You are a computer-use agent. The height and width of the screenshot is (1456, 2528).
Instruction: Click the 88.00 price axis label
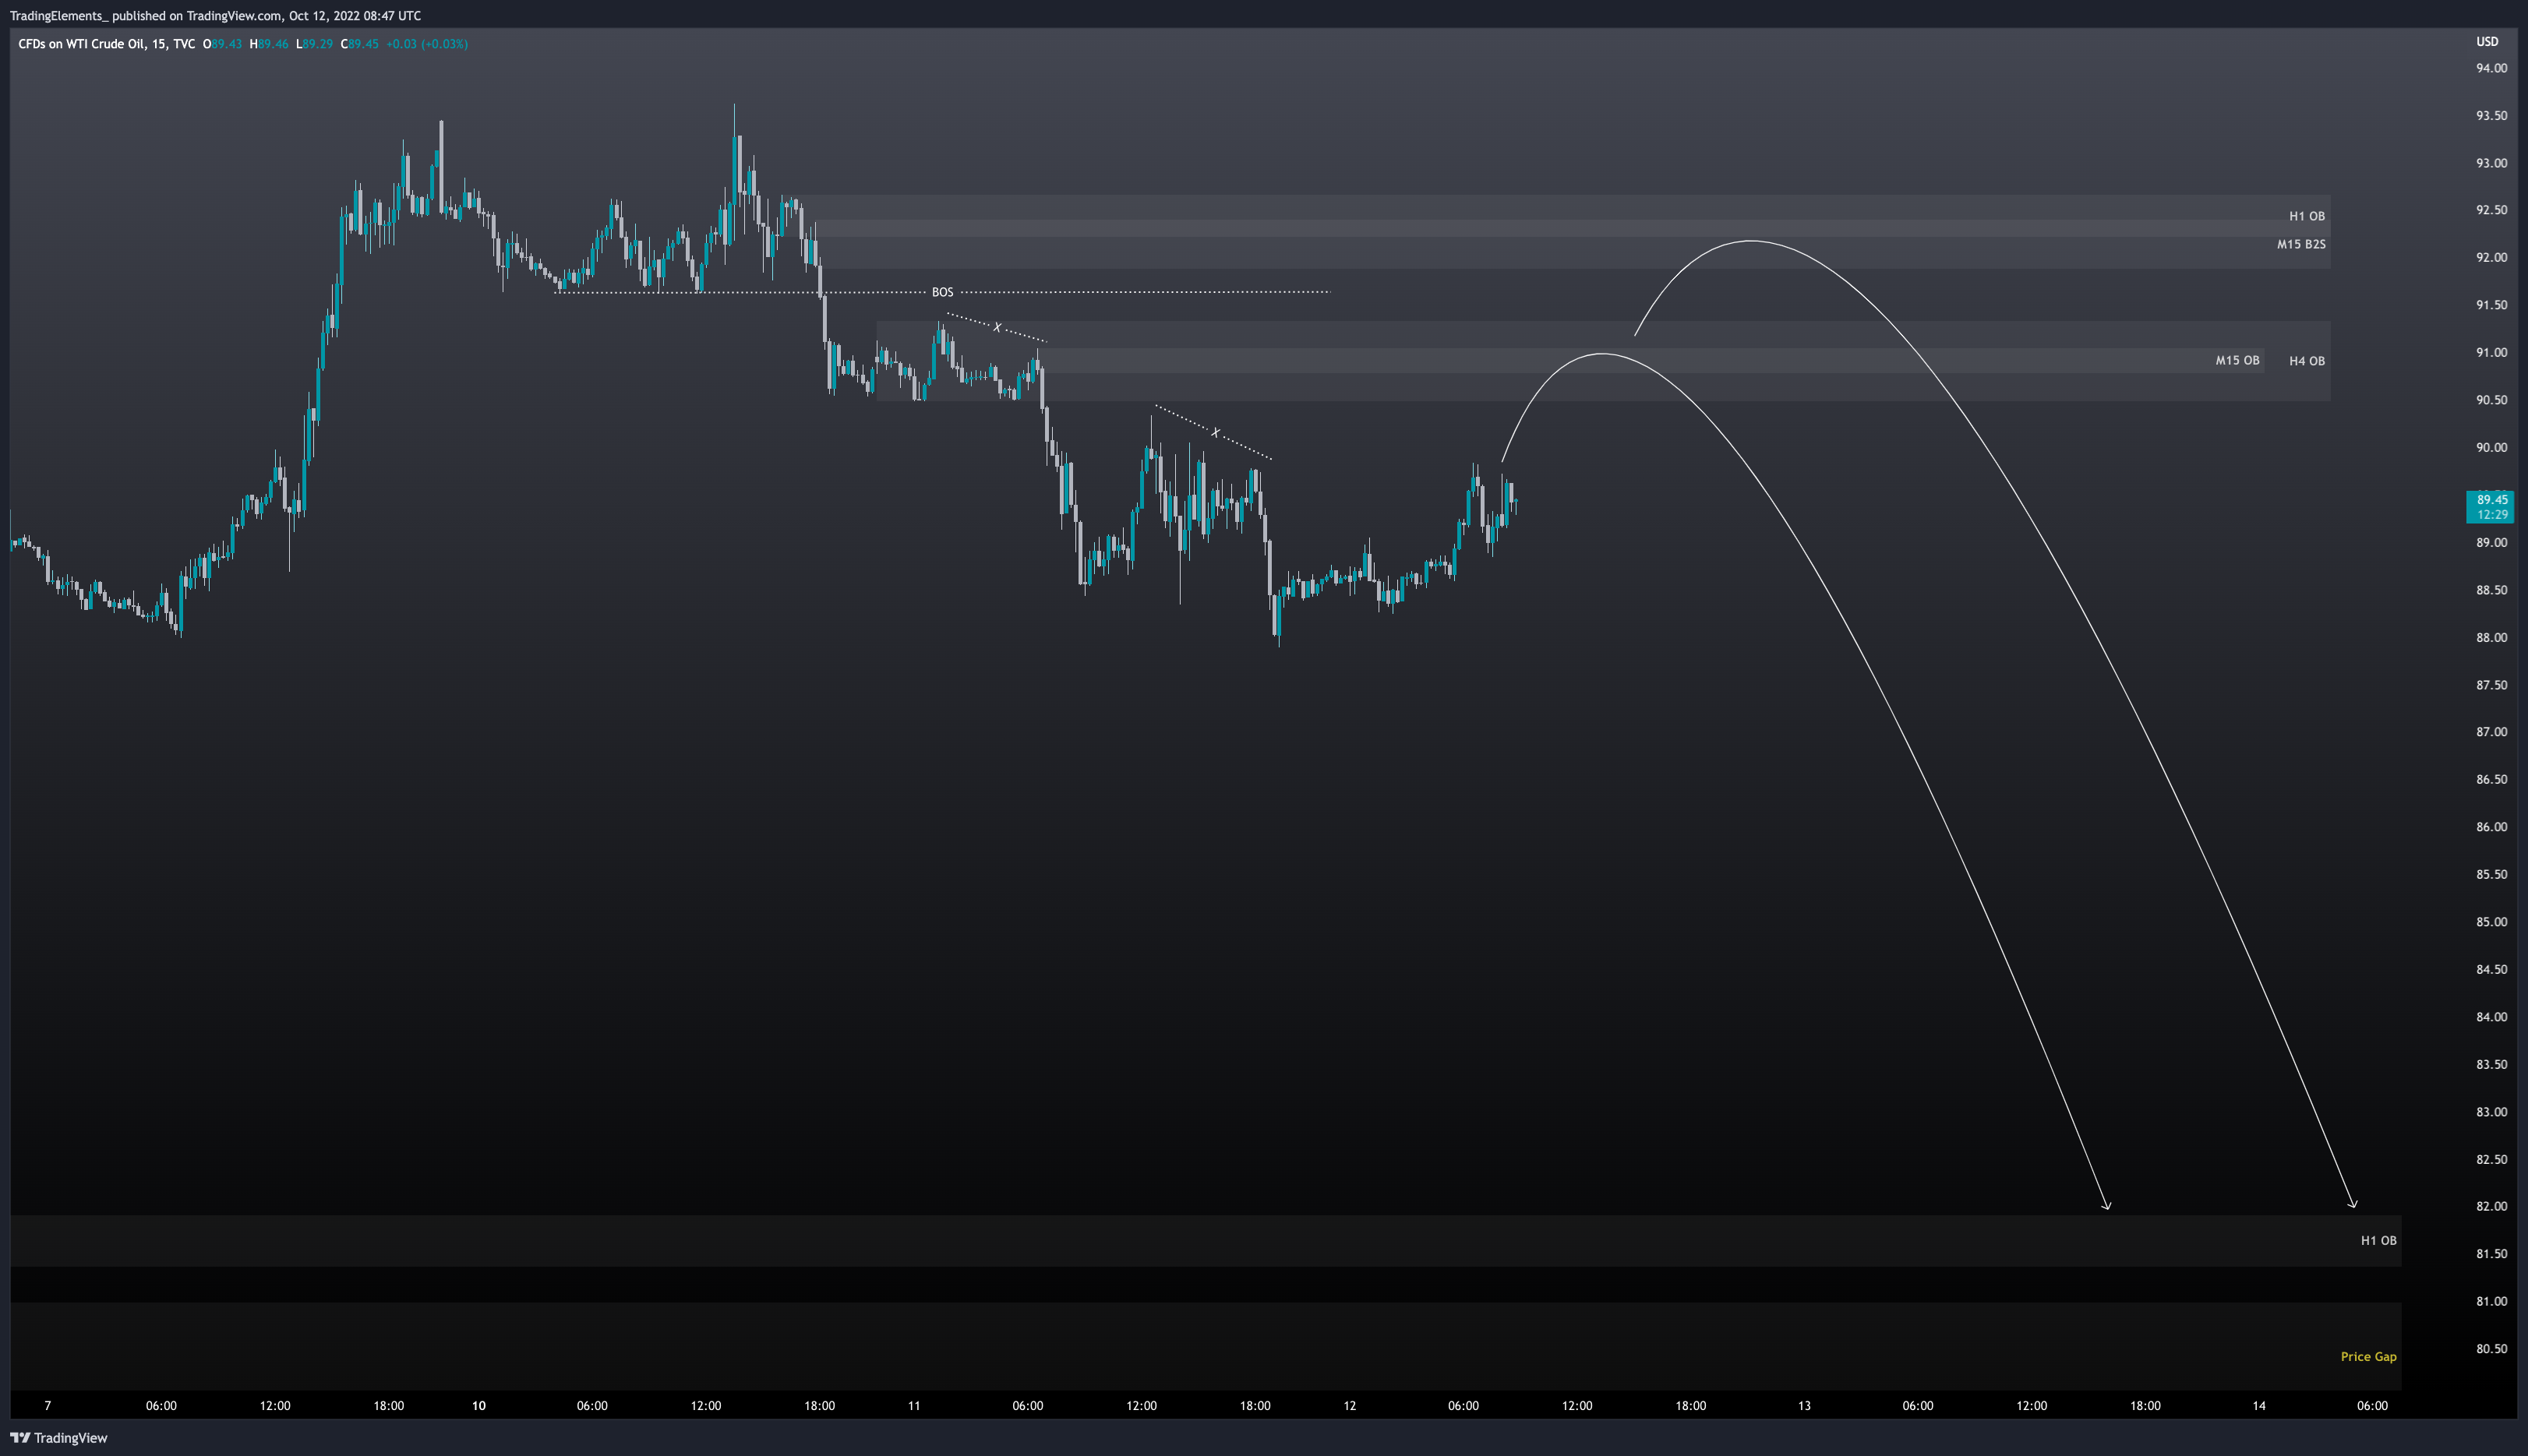click(x=2491, y=638)
